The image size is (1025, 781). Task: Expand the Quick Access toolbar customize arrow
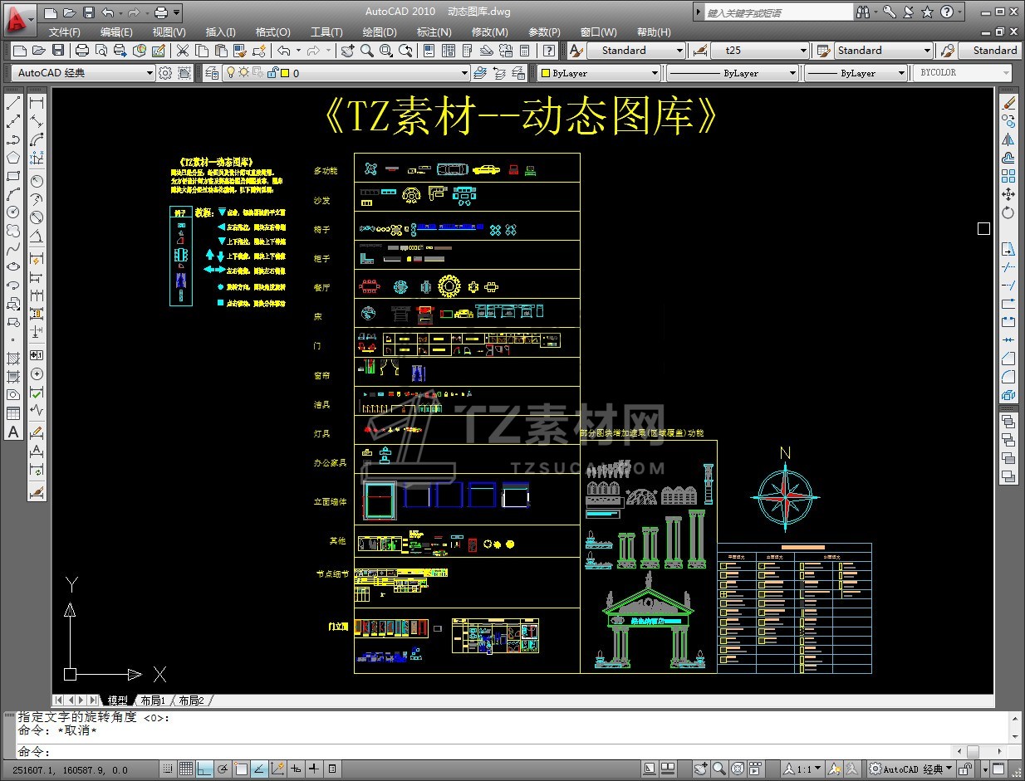click(177, 12)
